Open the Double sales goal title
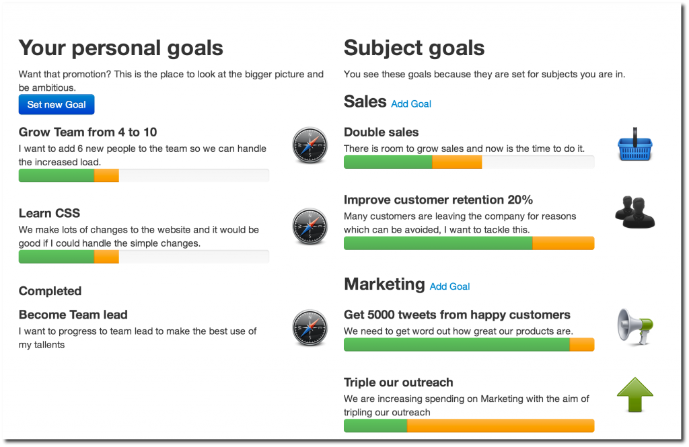Screen dimensions: 689x447 (x=381, y=132)
